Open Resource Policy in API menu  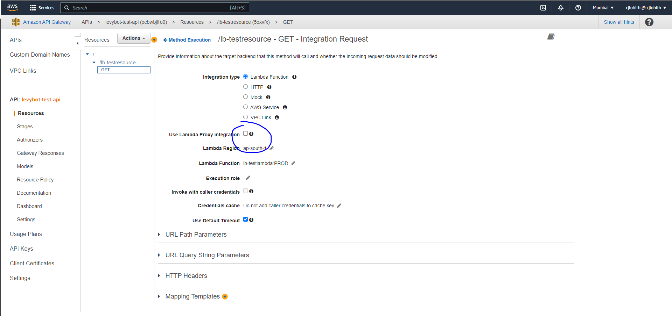click(35, 180)
